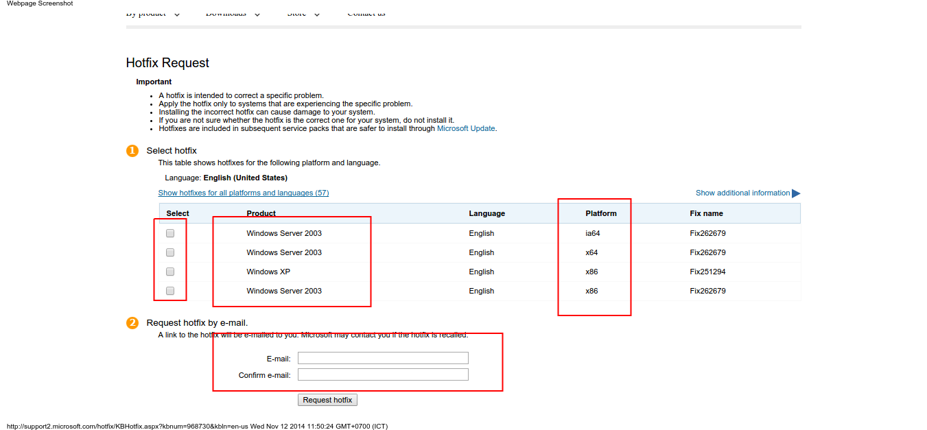The width and height of the screenshot is (927, 430).
Task: Click the Show additional information link text
Action: 742,193
